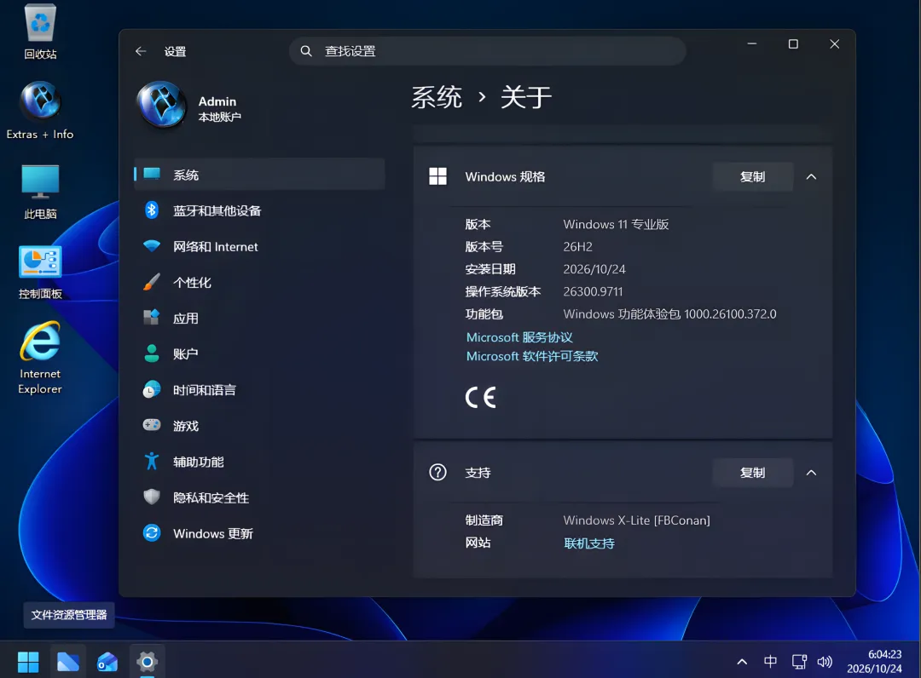Switch input method via 中 indicator
The width and height of the screenshot is (921, 678).
coord(770,662)
